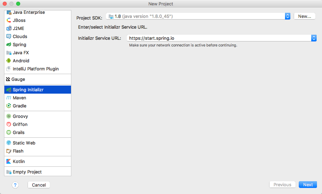This screenshot has height=194, width=322.
Task: Choose the J2ME label
Action: coord(19,28)
